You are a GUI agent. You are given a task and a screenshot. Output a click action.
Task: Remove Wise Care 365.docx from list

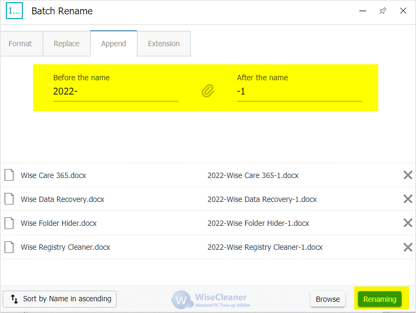(x=408, y=175)
